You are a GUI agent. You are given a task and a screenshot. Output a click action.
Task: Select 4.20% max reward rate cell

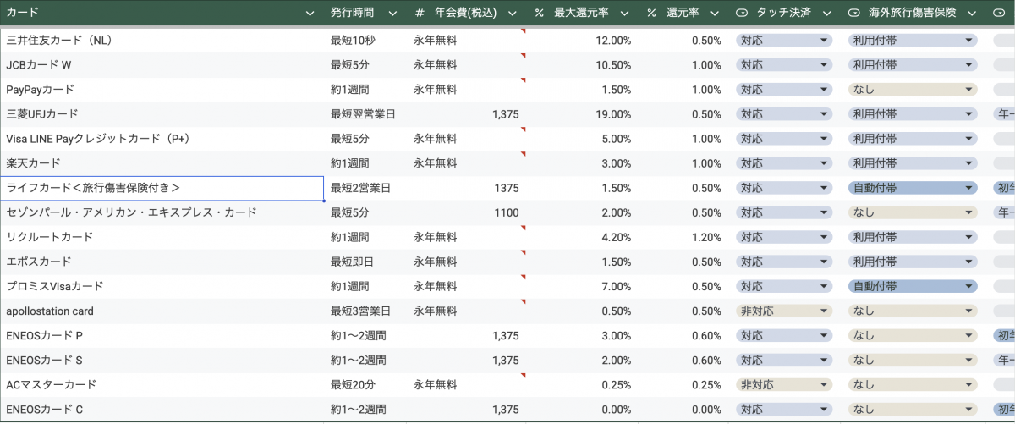click(x=582, y=237)
